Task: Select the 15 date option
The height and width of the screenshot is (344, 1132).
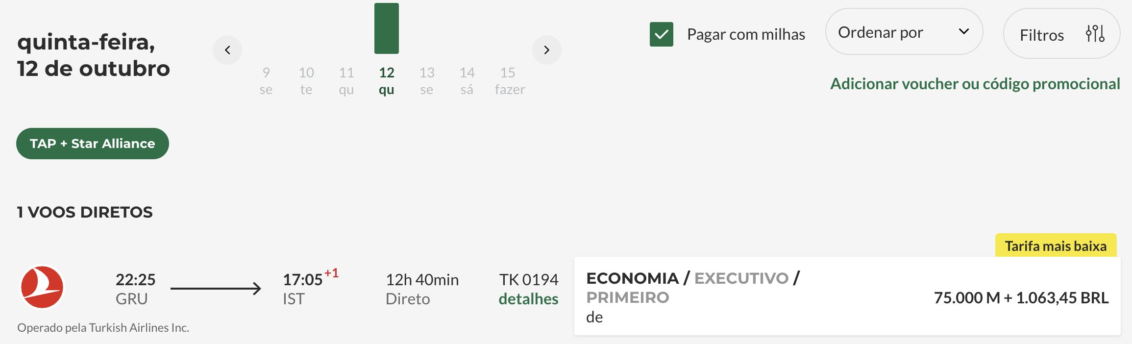Action: 510,81
